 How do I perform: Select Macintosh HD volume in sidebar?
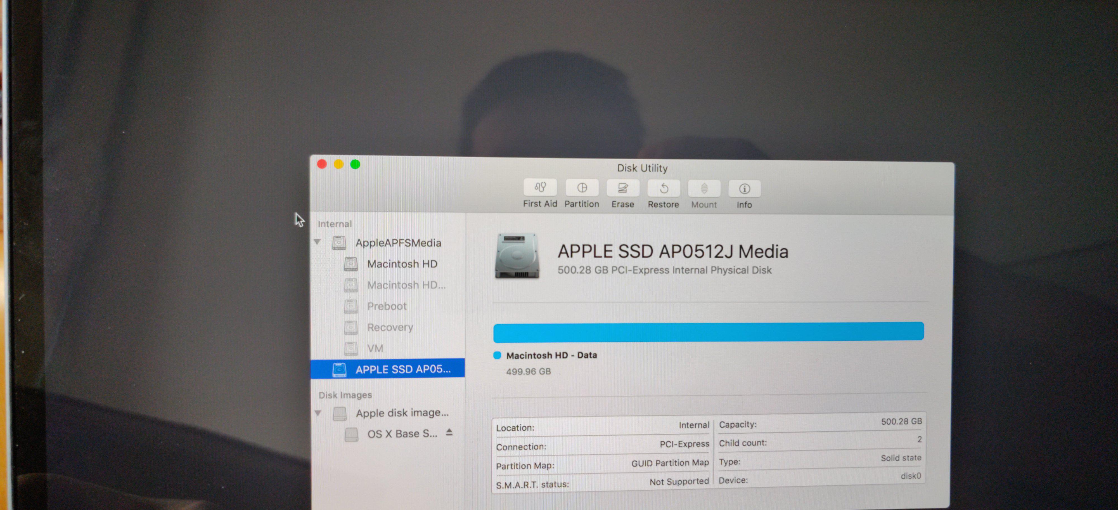[402, 264]
